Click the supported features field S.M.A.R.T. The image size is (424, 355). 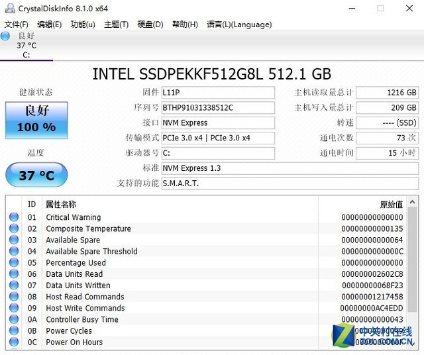pos(290,183)
